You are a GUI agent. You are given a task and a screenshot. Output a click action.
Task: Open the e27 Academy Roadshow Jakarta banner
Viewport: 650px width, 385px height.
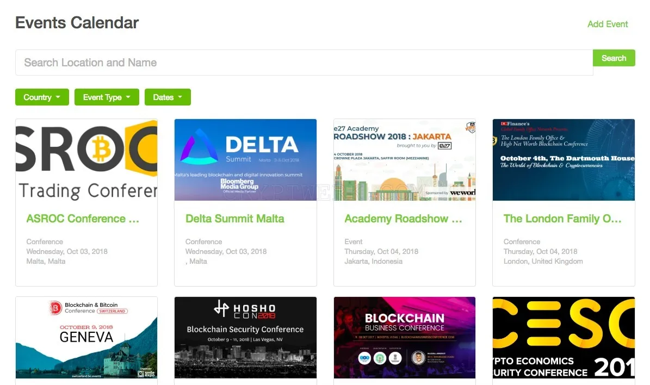405,160
